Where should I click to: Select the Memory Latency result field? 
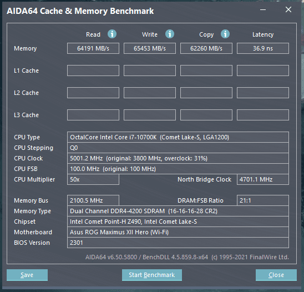point(263,48)
